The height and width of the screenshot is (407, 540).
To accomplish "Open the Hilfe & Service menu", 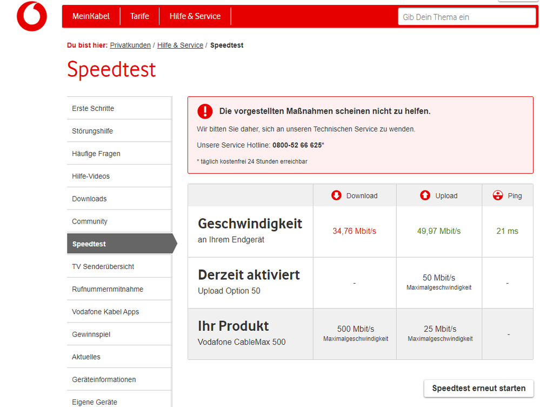I will point(195,16).
